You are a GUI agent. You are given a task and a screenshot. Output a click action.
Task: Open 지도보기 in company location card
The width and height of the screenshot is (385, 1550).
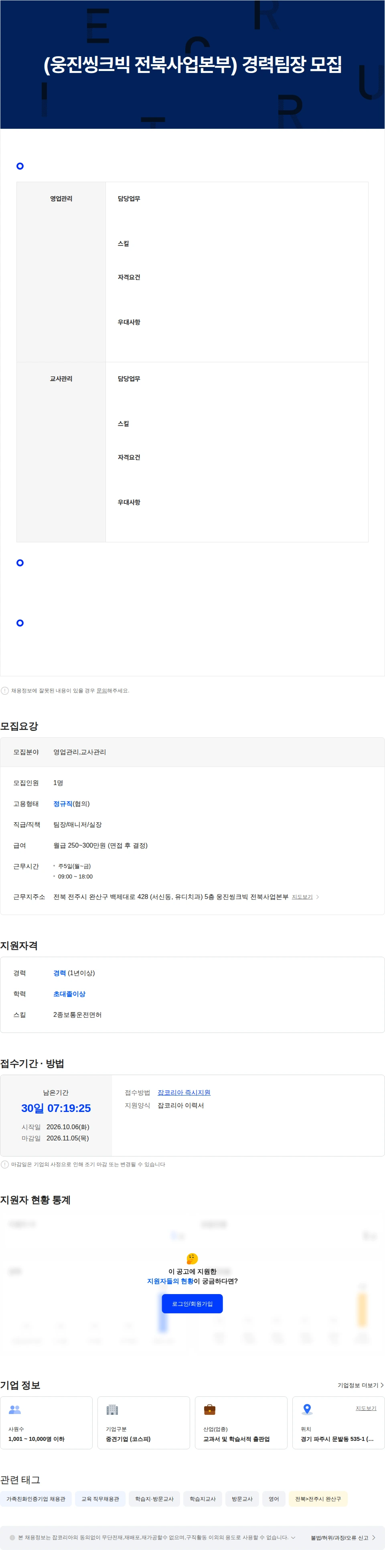(x=366, y=1408)
